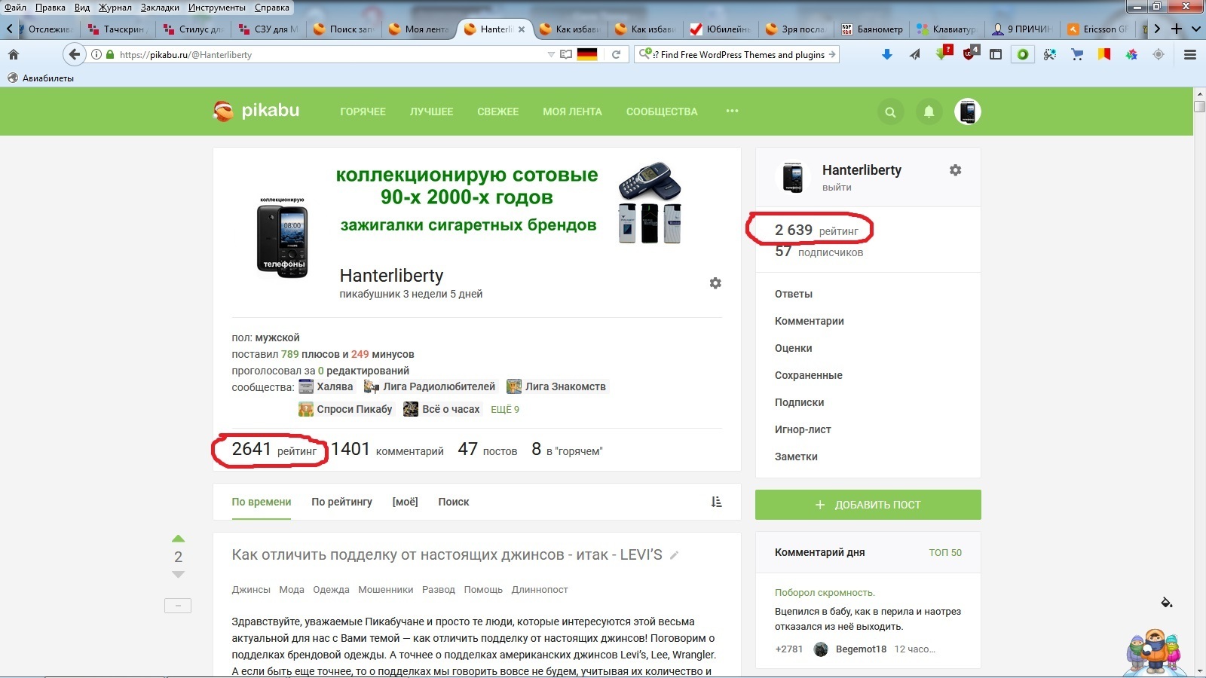The width and height of the screenshot is (1206, 678).
Task: Open profile settings gear in main profile card
Action: pos(715,283)
